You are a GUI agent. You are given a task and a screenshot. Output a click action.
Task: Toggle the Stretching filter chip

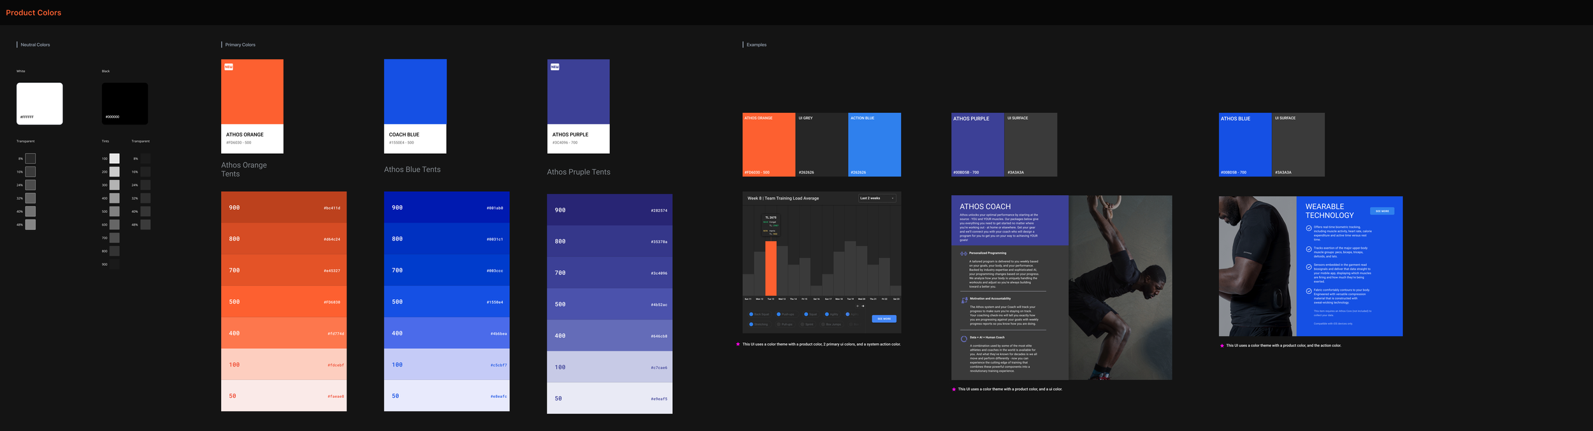click(760, 325)
